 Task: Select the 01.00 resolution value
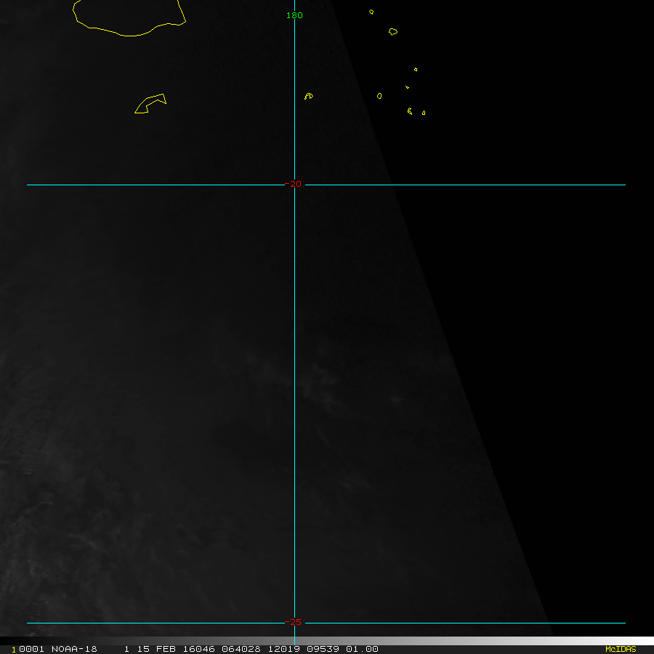click(362, 649)
